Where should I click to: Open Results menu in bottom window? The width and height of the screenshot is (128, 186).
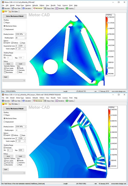coord(53,98)
